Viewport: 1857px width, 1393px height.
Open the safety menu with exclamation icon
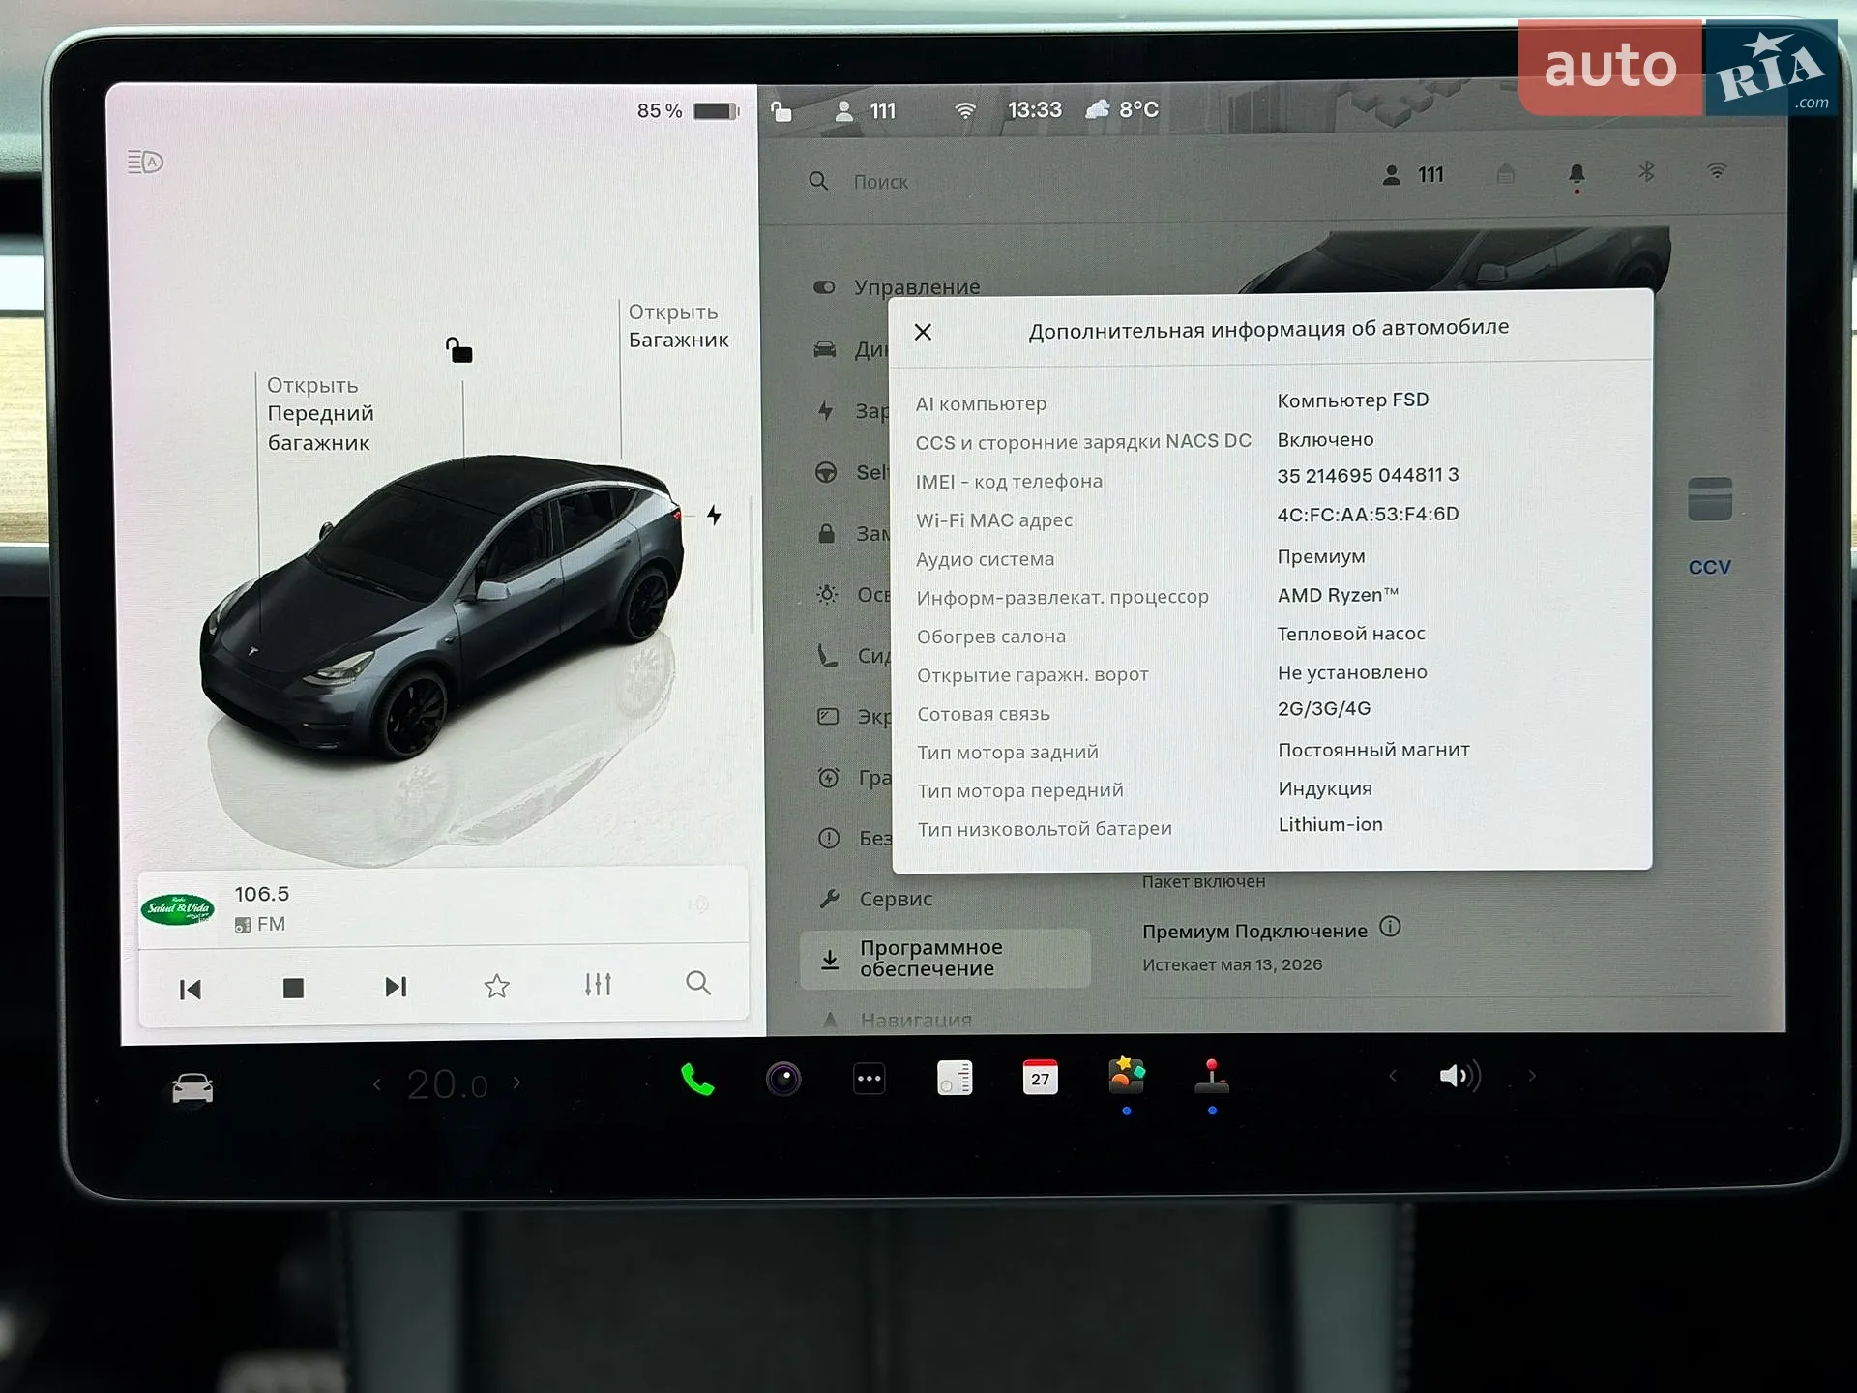point(829,838)
